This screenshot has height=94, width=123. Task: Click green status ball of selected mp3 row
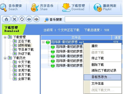48,42
